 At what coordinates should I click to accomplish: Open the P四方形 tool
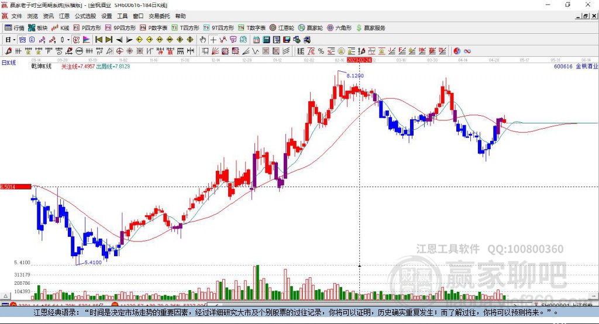pyautogui.click(x=87, y=28)
